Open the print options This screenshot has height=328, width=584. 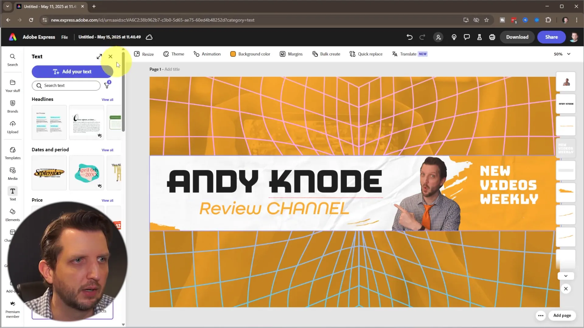(492, 37)
